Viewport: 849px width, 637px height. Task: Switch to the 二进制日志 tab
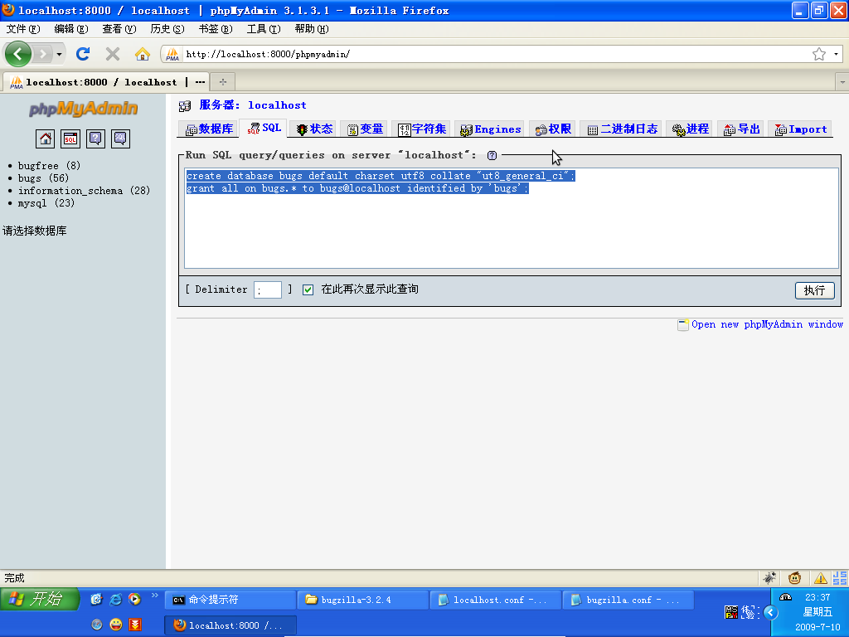click(x=622, y=129)
